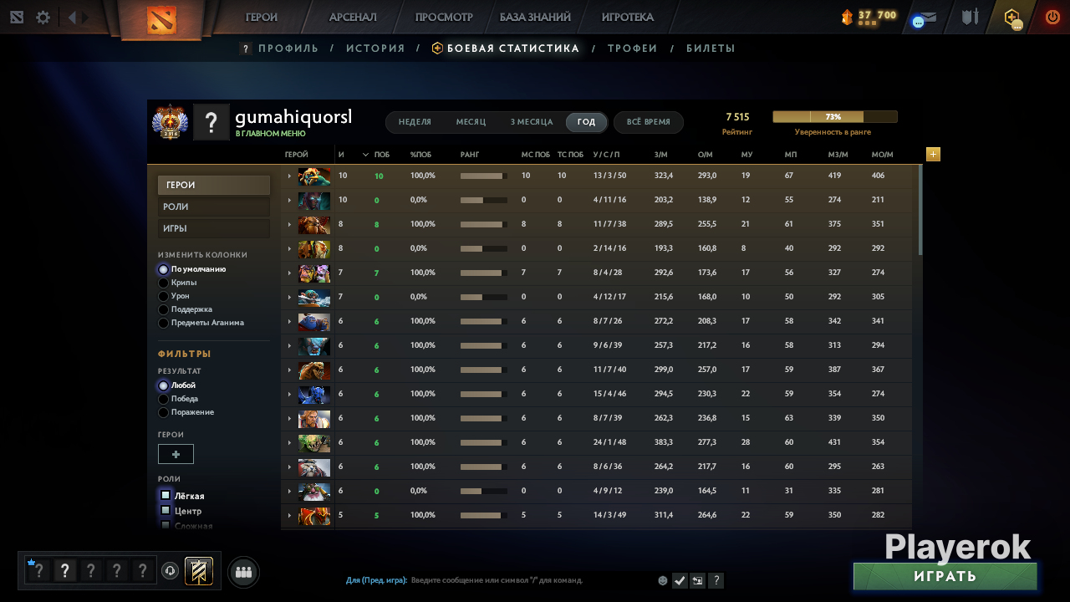Click the hero portrait in the 11 / 7 / 38 row
Image resolution: width=1070 pixels, height=602 pixels.
pos(314,225)
